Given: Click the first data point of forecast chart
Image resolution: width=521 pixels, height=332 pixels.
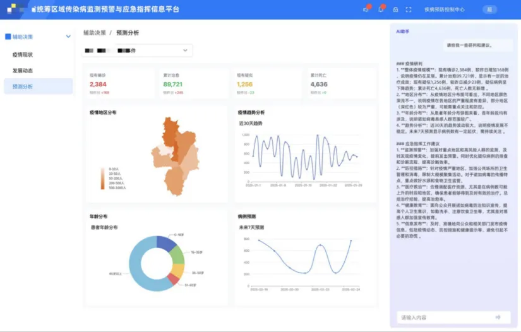Looking at the screenshot, I should click(x=259, y=240).
